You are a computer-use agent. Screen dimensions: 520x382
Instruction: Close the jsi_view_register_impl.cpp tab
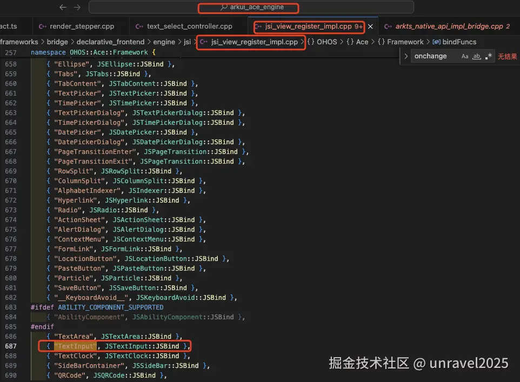(x=370, y=26)
